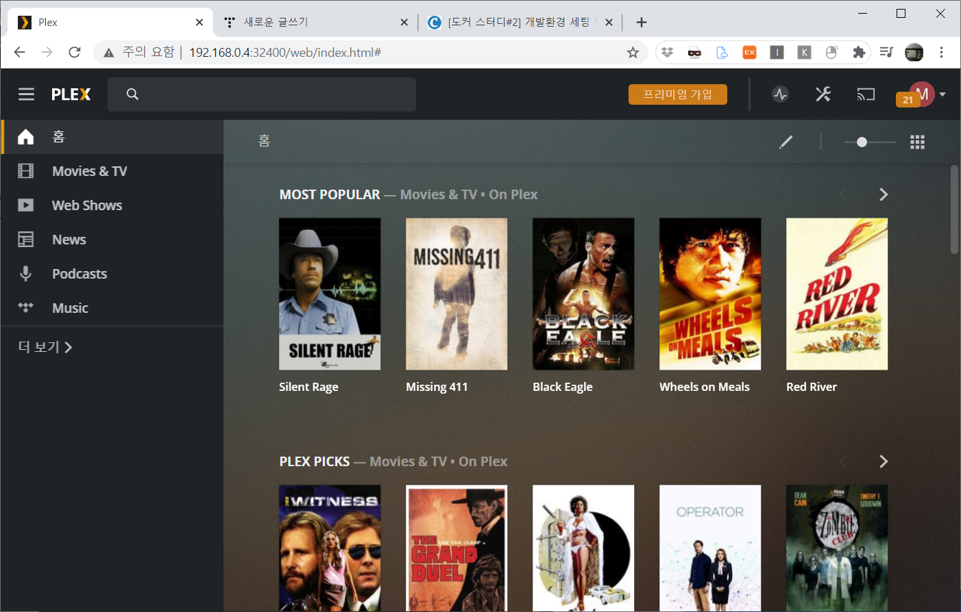Switch to the 새로운 글쓰기 browser tab
The width and height of the screenshot is (961, 612).
point(315,23)
